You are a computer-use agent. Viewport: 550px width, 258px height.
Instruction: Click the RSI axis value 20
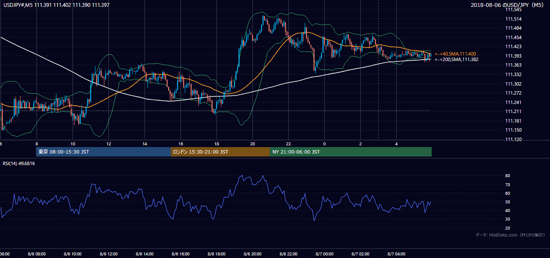click(x=508, y=228)
